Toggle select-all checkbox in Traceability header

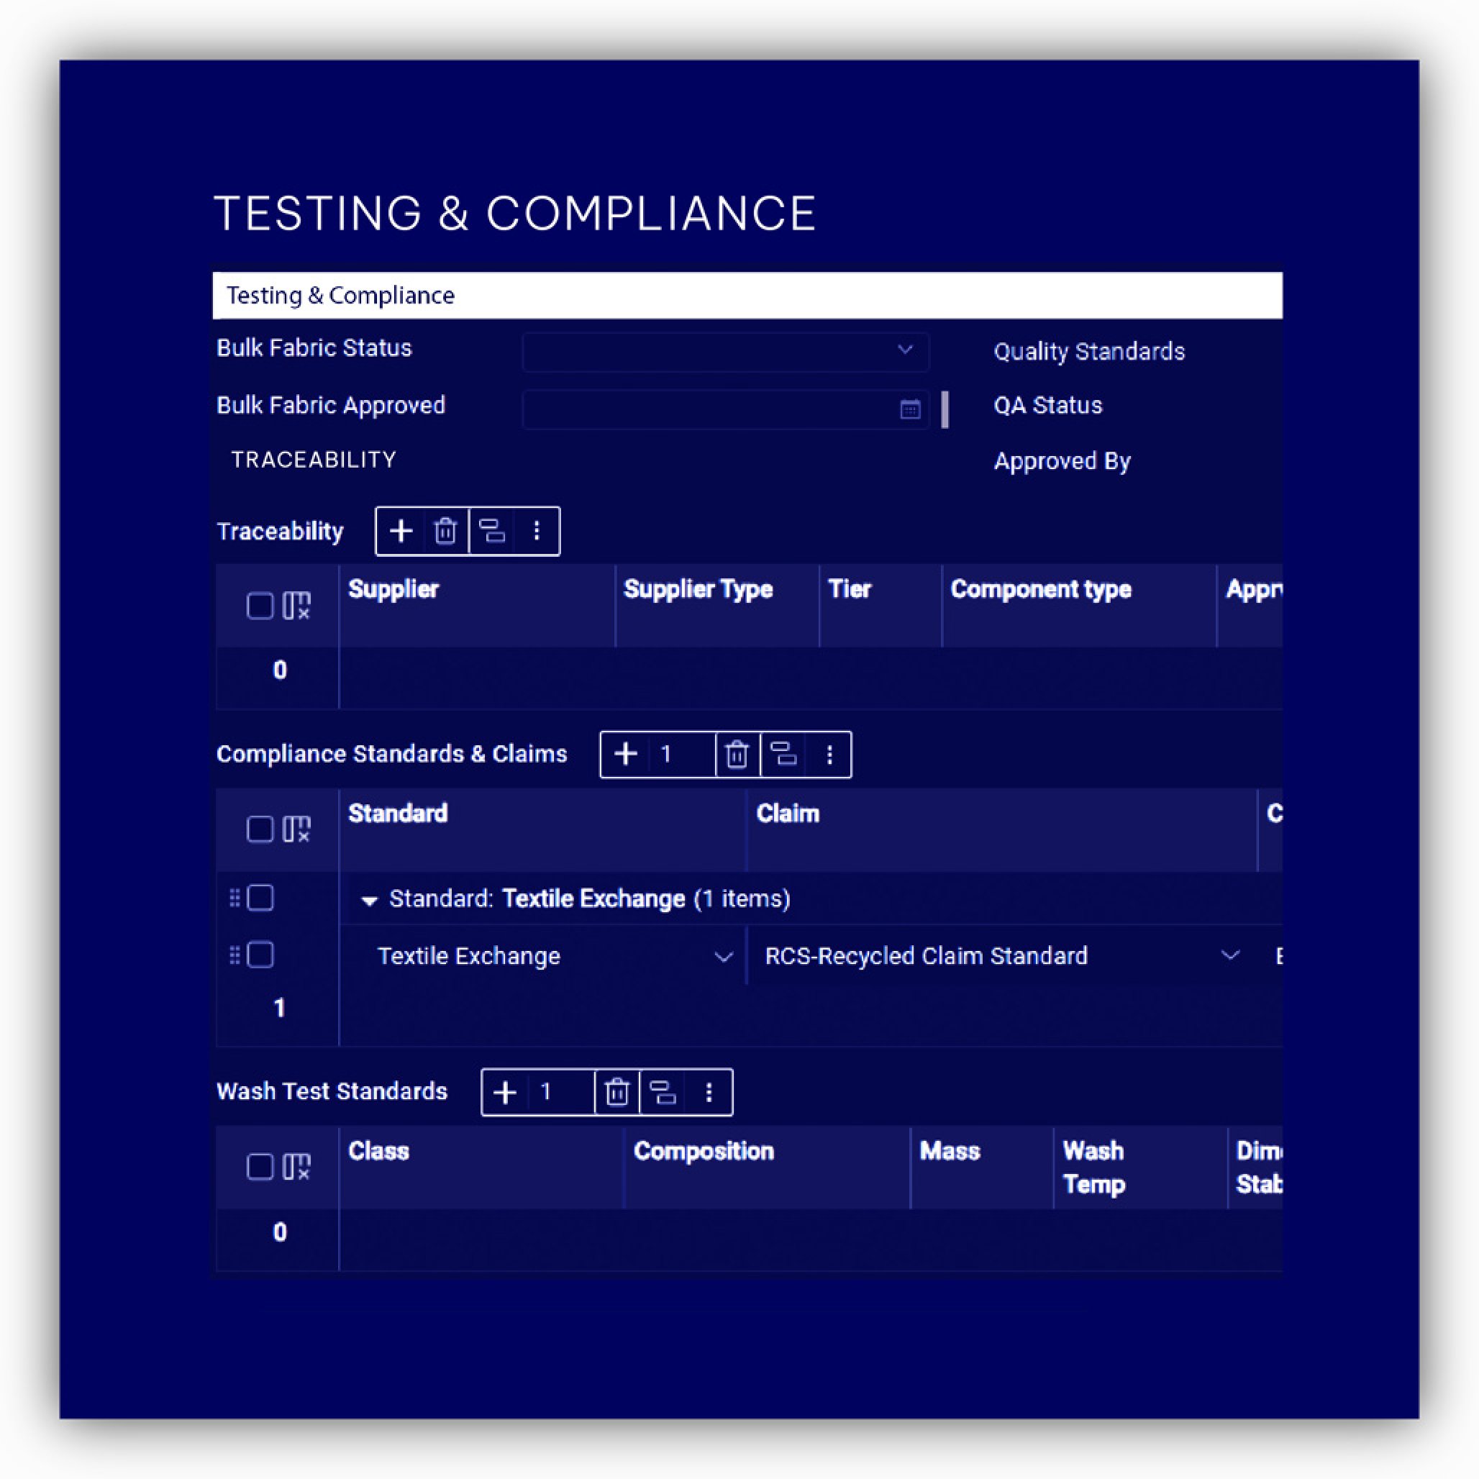click(260, 606)
